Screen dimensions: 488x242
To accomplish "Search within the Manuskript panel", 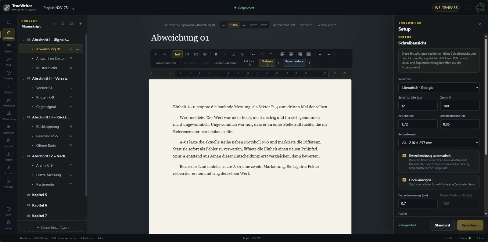I will coord(63,23).
